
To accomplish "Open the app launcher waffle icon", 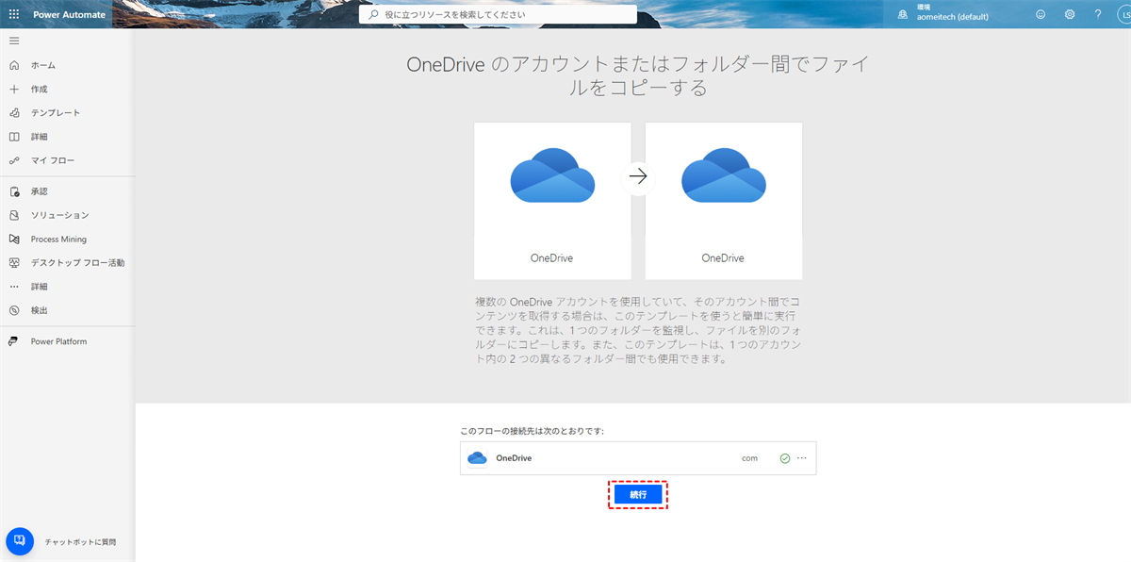I will 13,14.
